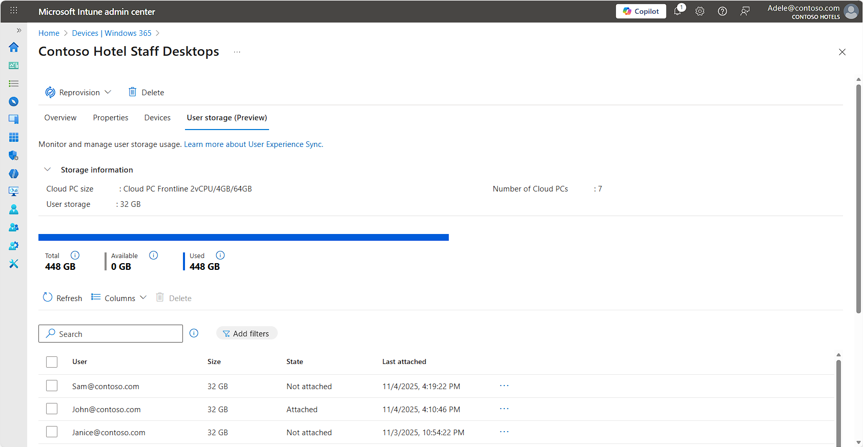The width and height of the screenshot is (863, 447).
Task: Select the User storage (Preview) tab
Action: pyautogui.click(x=227, y=118)
